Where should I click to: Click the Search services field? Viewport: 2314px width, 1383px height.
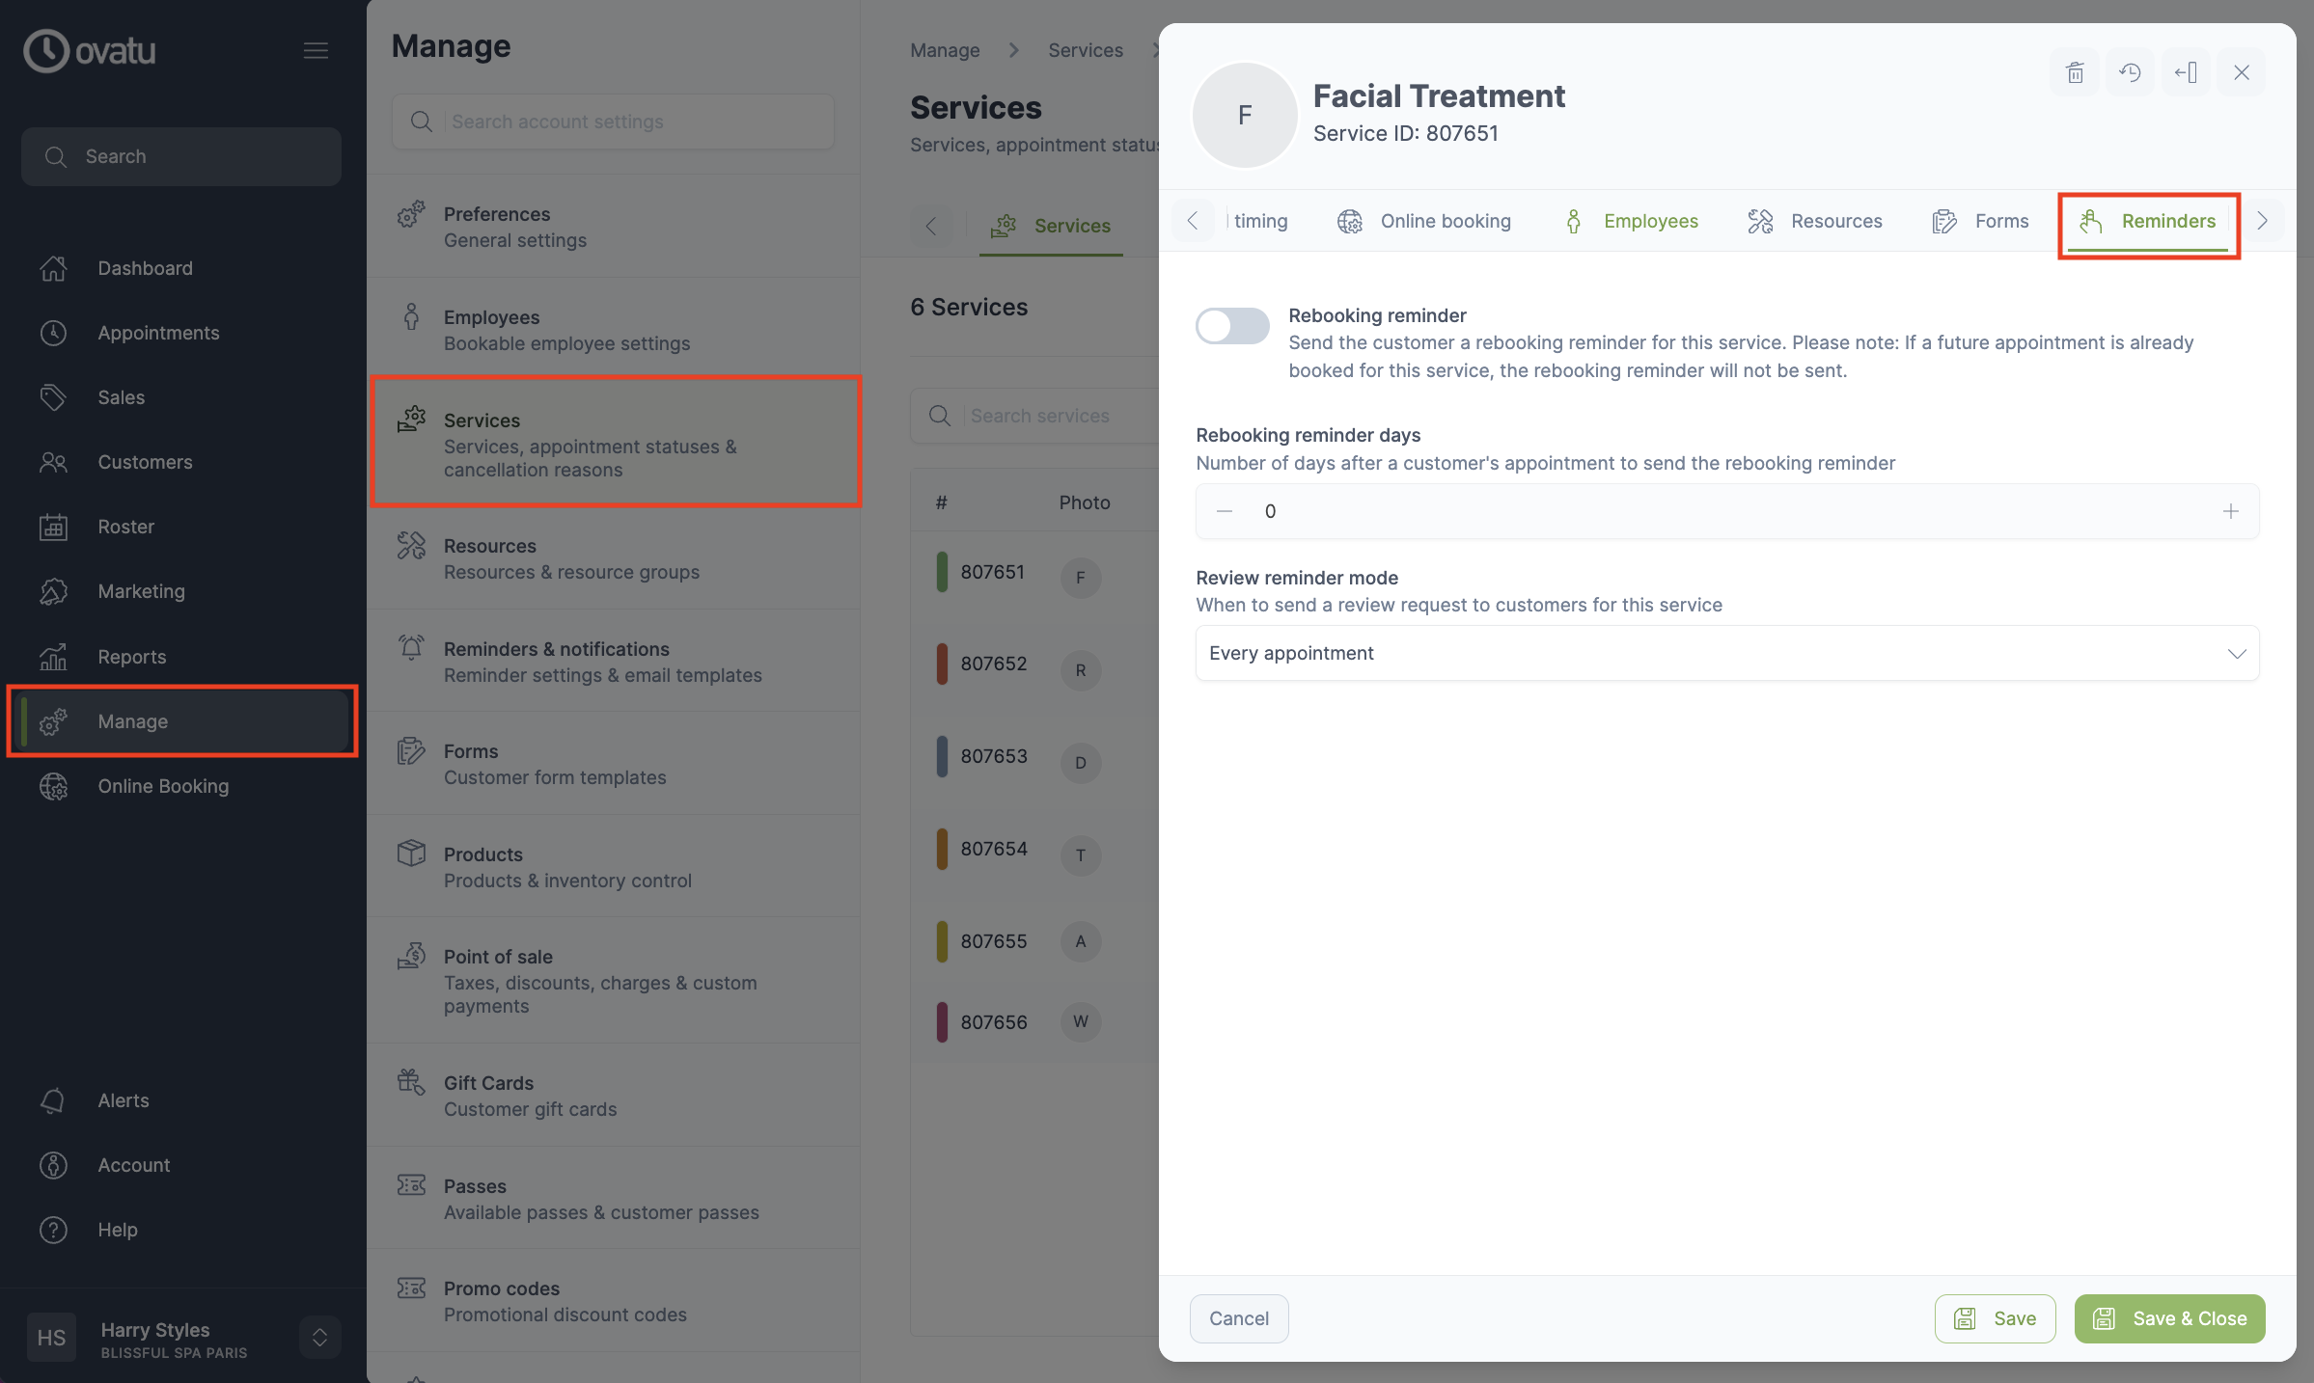[x=1034, y=416]
